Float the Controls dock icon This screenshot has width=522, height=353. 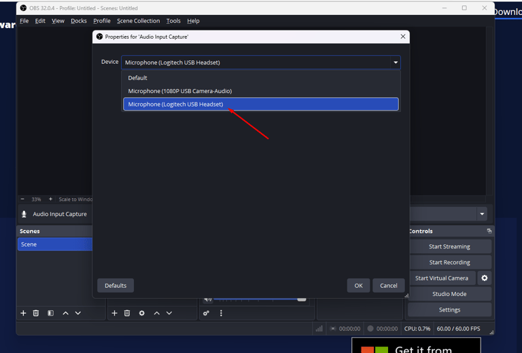tap(489, 231)
